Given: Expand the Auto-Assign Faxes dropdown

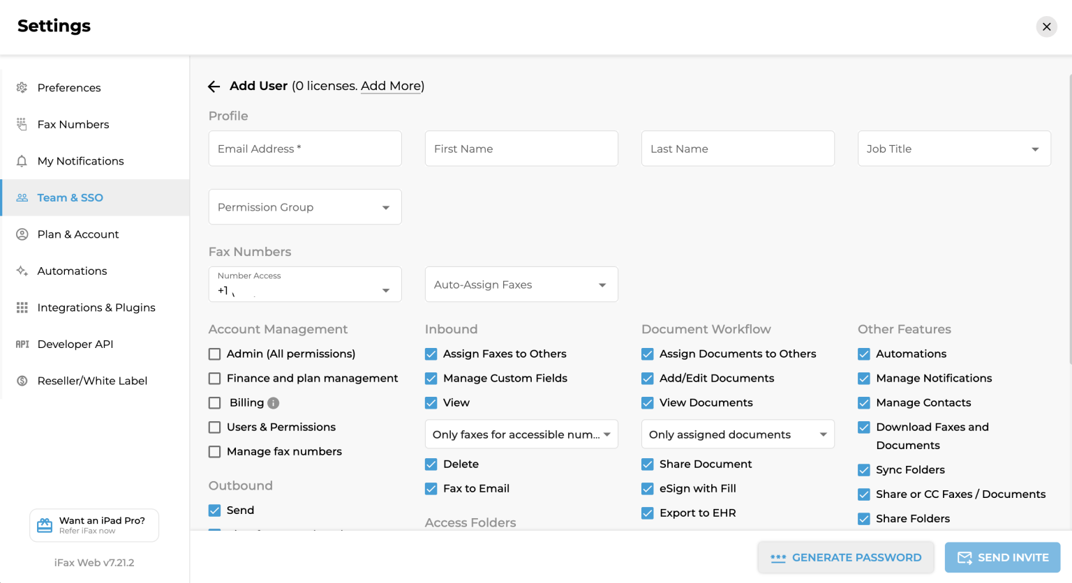Looking at the screenshot, I should (x=521, y=284).
